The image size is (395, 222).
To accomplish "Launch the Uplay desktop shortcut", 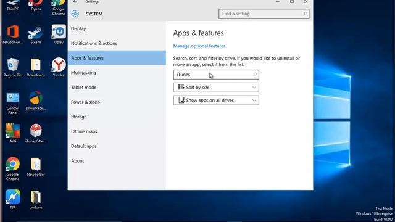I will [x=59, y=35].
